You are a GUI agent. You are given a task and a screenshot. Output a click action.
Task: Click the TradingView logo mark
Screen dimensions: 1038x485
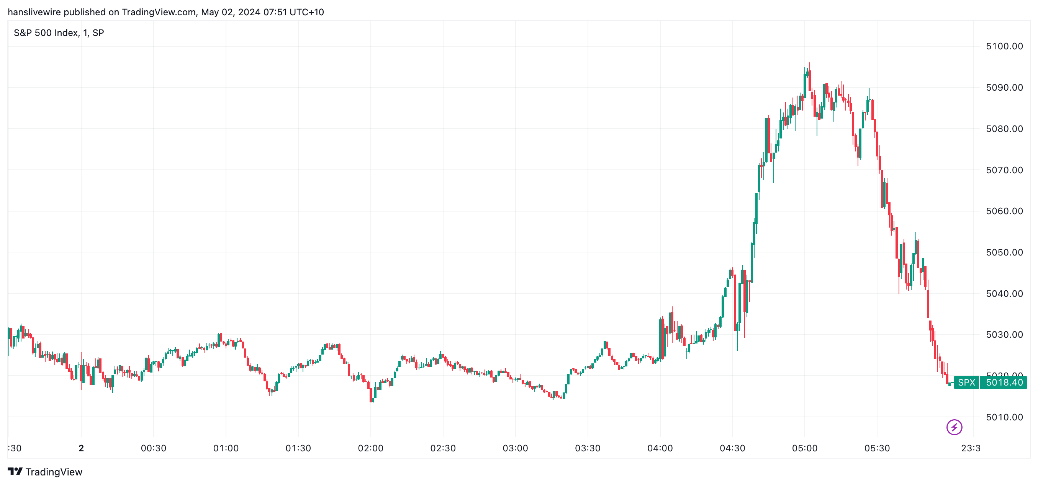click(15, 471)
